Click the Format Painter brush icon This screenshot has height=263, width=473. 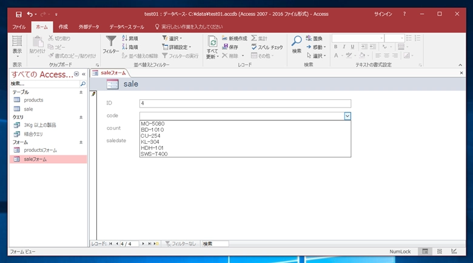[51, 56]
